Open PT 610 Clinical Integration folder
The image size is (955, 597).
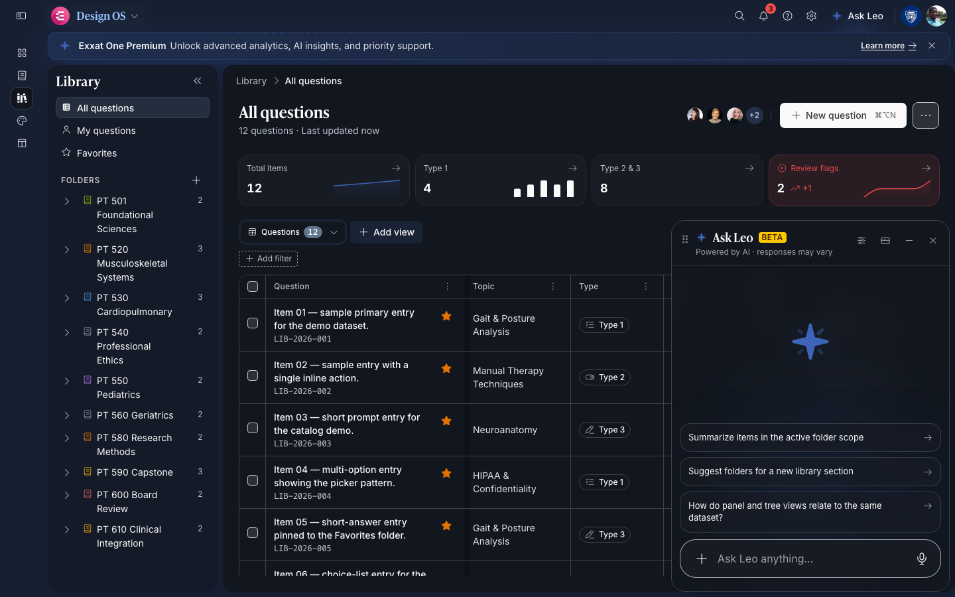tap(133, 536)
